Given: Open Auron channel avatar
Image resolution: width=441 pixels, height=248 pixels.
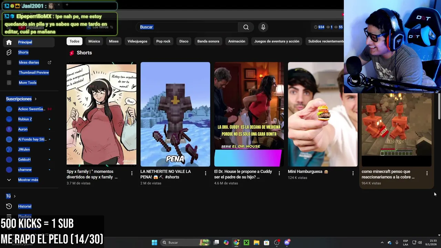Looking at the screenshot, I should [9, 129].
